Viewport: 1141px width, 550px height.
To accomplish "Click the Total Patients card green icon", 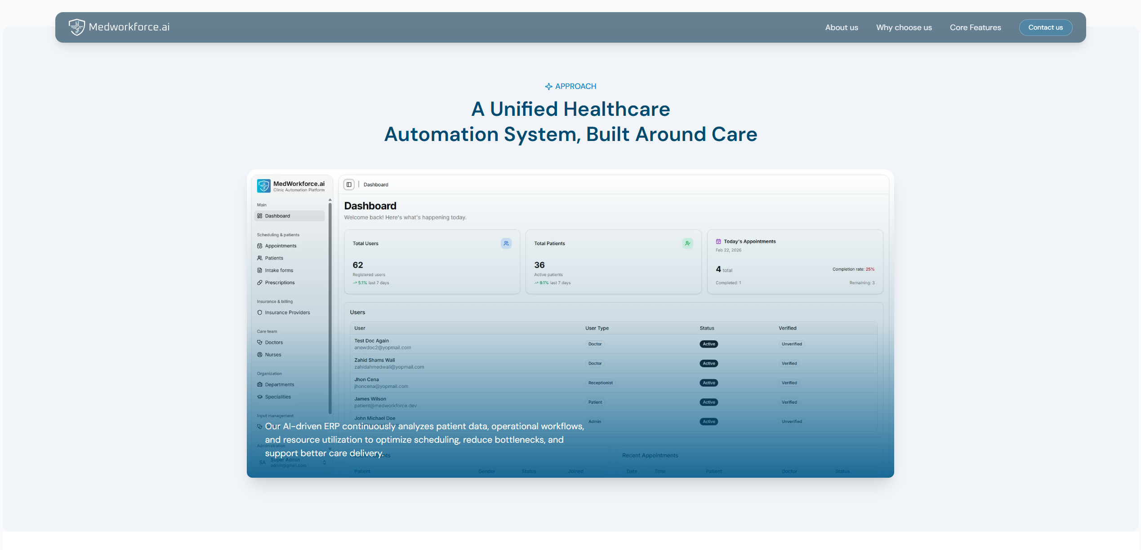I will [x=687, y=243].
